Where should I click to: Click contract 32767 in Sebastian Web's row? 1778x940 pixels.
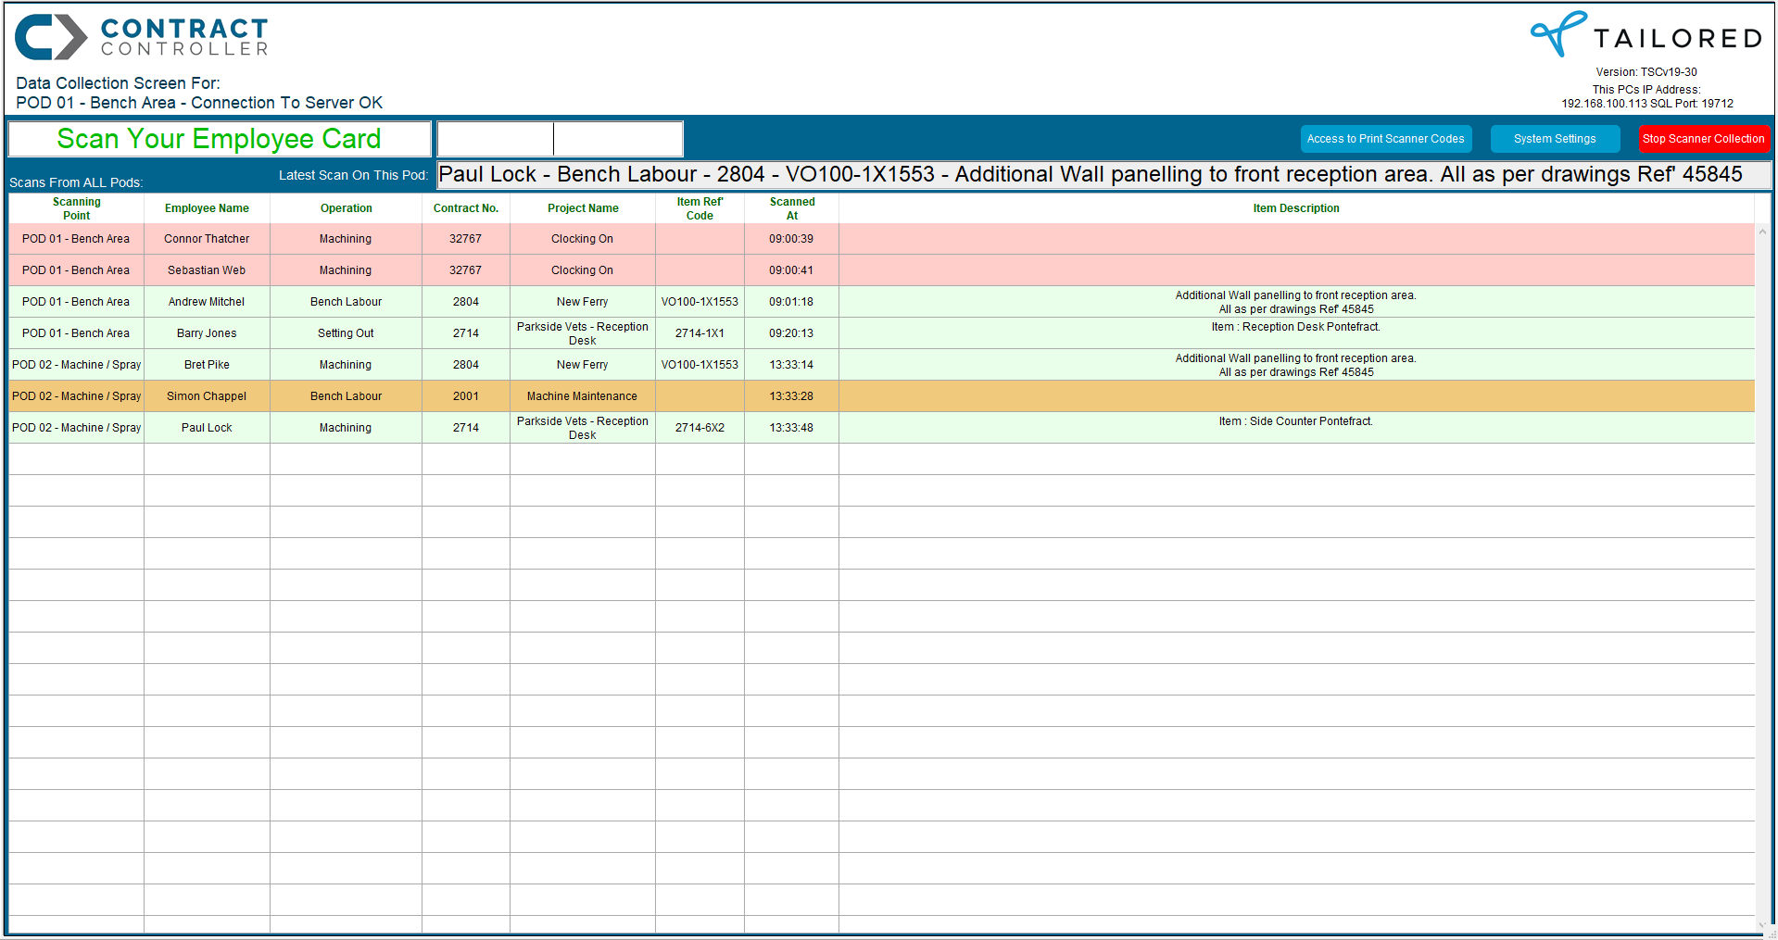coord(466,270)
